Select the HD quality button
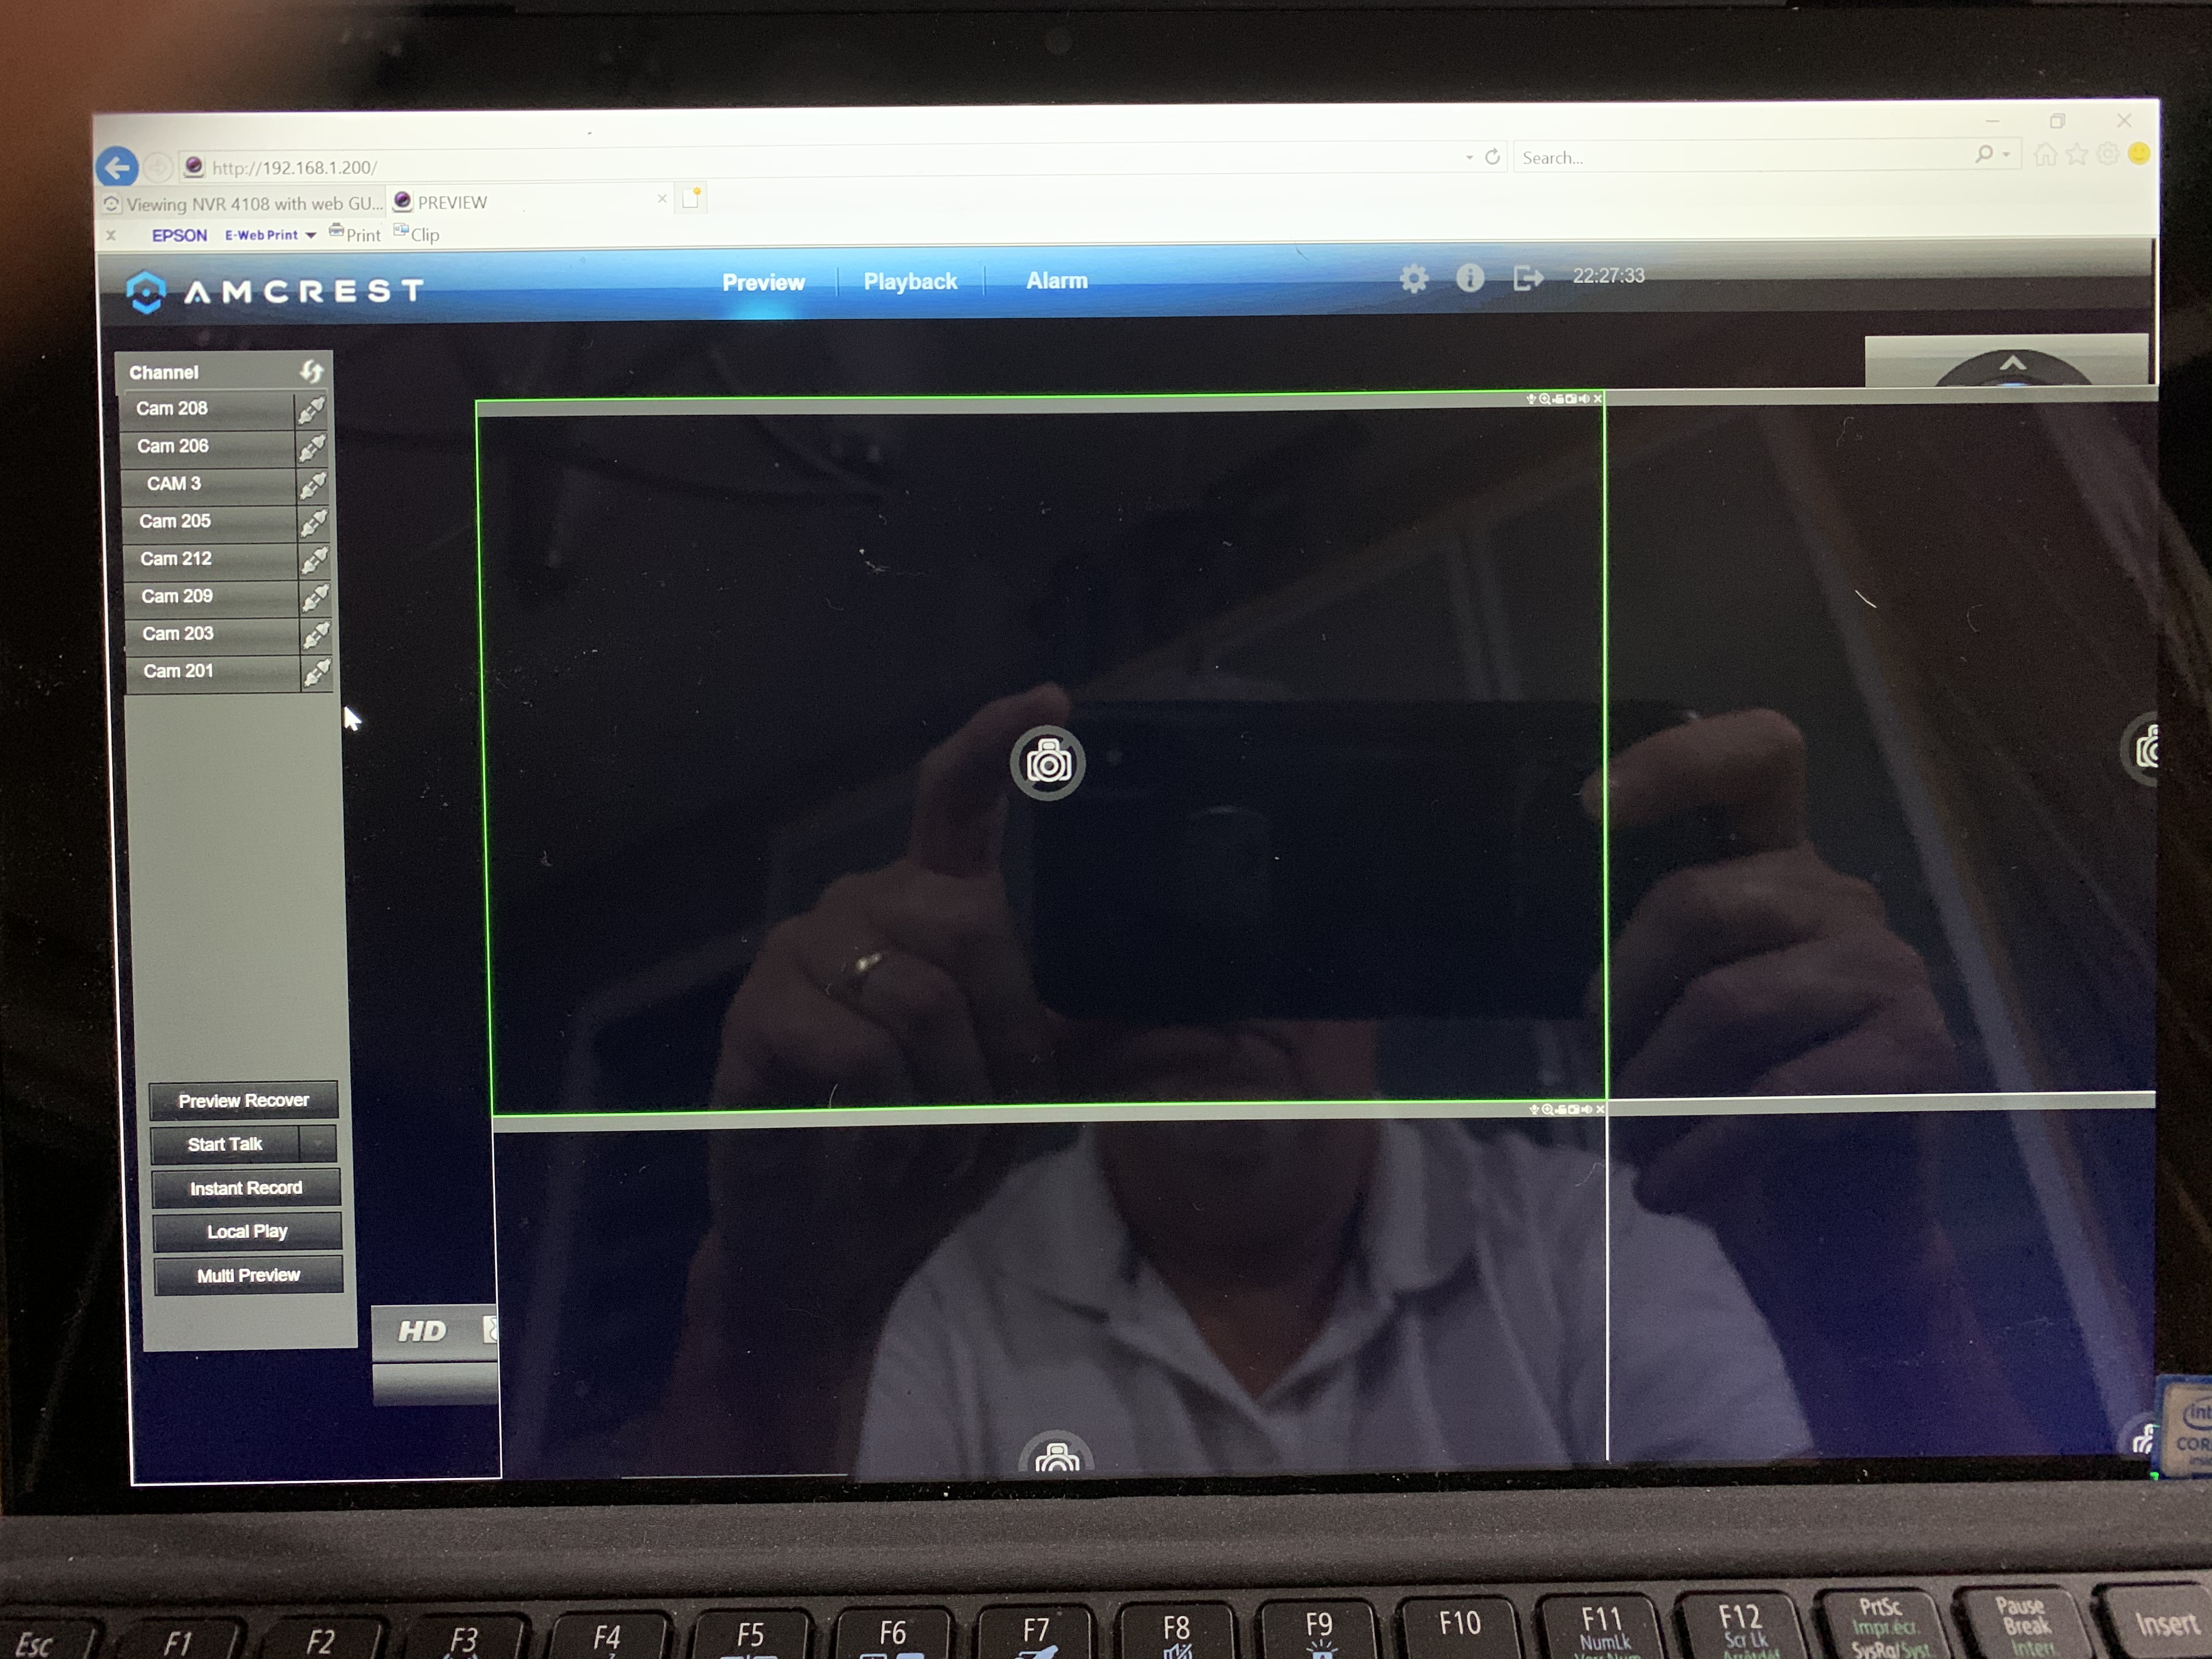The height and width of the screenshot is (1659, 2212). point(422,1332)
